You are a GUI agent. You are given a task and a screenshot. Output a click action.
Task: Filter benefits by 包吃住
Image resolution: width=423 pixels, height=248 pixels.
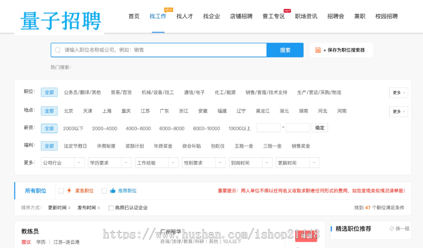tap(218, 146)
